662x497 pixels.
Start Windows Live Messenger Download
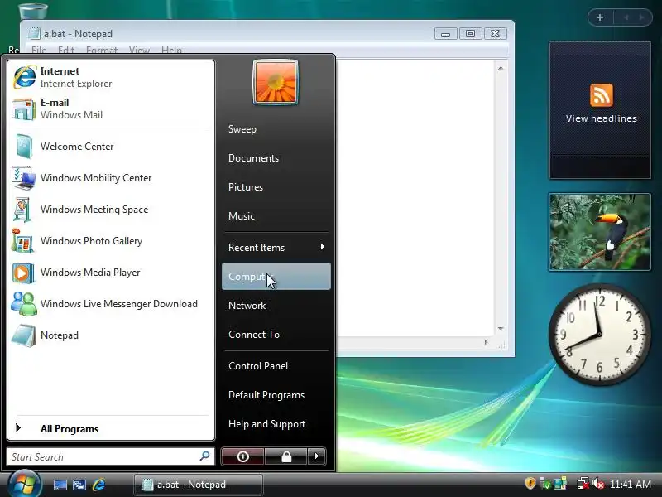click(111, 304)
